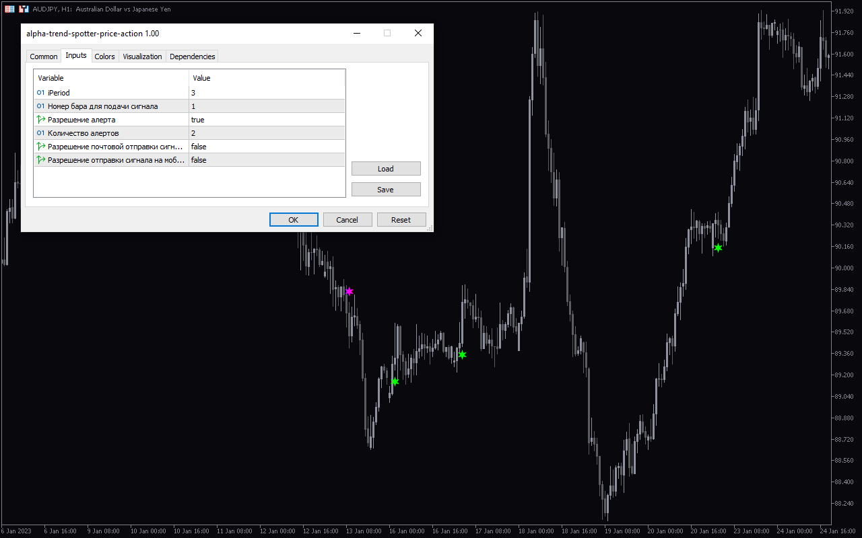Screen dimensions: 862x538
Task: Click the table grid icon in chart header
Action: [9, 9]
